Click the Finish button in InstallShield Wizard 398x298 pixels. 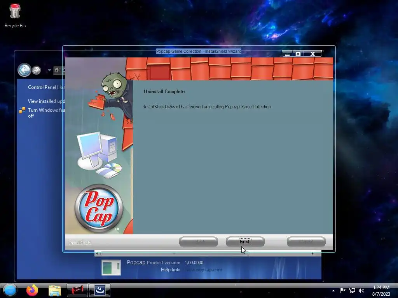click(x=245, y=242)
